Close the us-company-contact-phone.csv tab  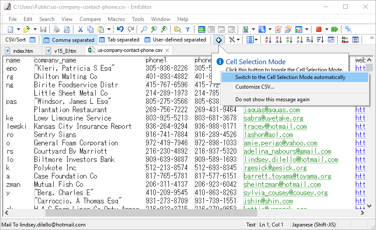click(167, 50)
